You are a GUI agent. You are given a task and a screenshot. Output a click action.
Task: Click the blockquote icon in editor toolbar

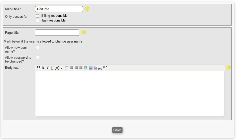39,68
